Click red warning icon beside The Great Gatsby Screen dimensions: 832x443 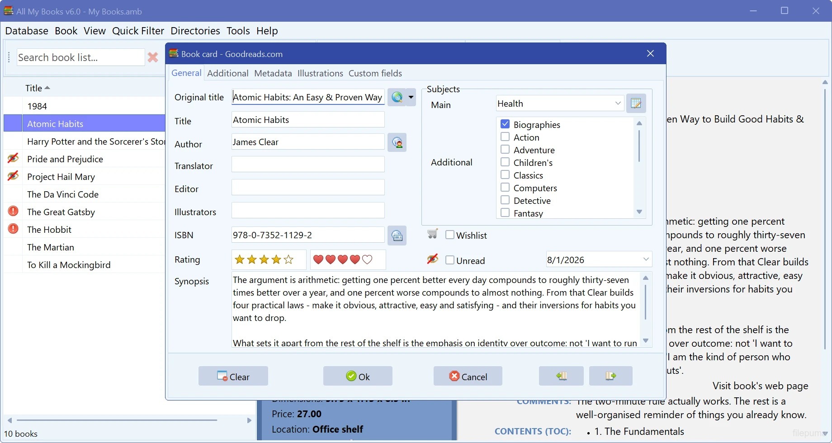13,211
